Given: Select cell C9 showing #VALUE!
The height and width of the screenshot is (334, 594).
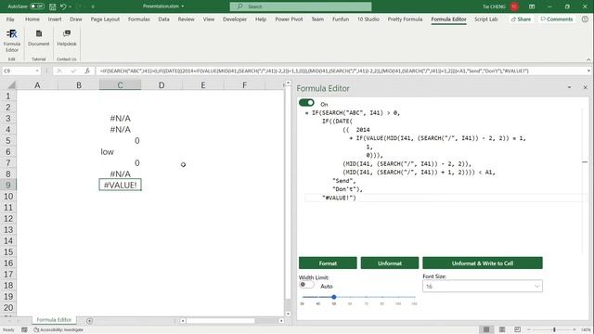Looking at the screenshot, I should tap(120, 185).
